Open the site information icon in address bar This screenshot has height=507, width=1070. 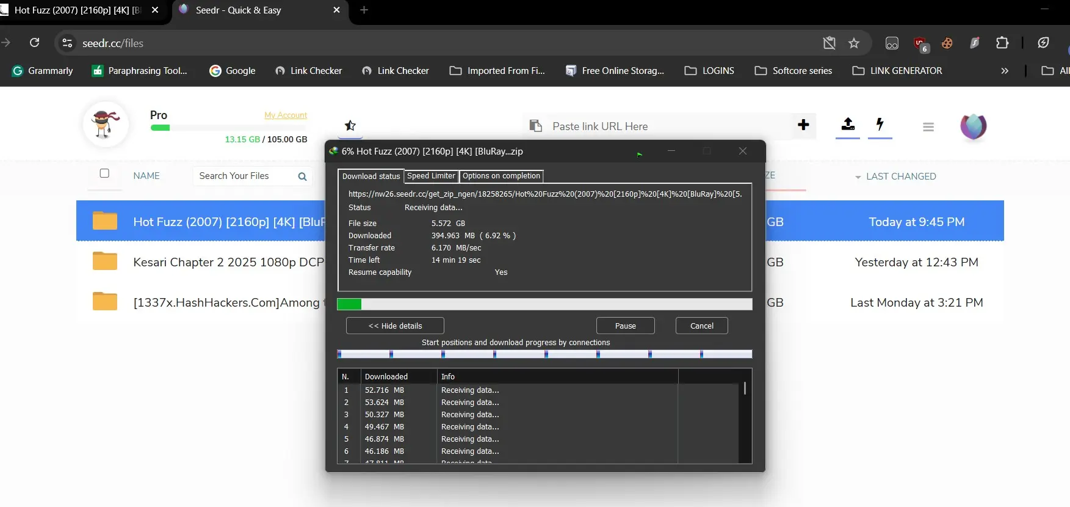68,43
